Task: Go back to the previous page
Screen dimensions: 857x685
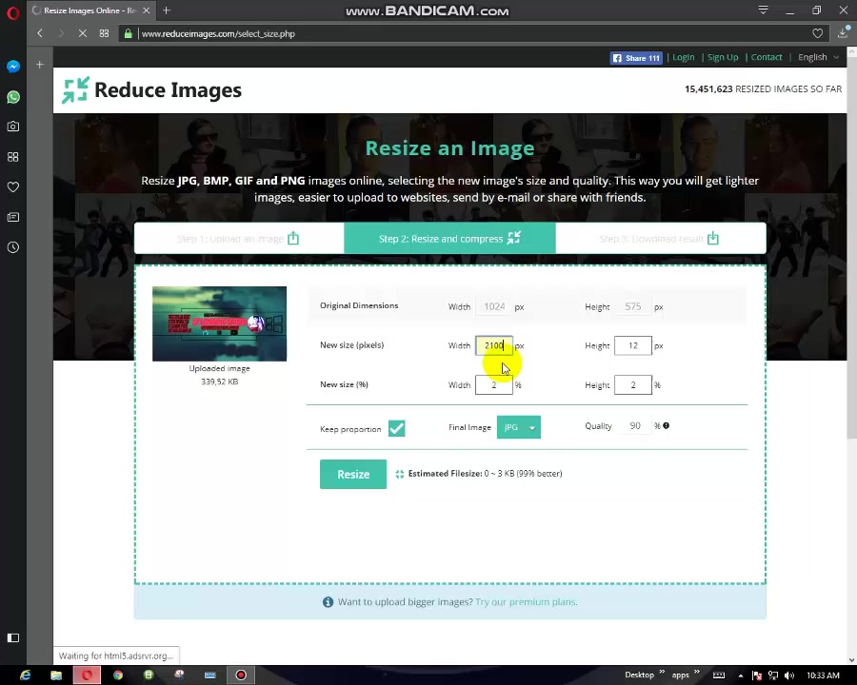Action: click(40, 33)
